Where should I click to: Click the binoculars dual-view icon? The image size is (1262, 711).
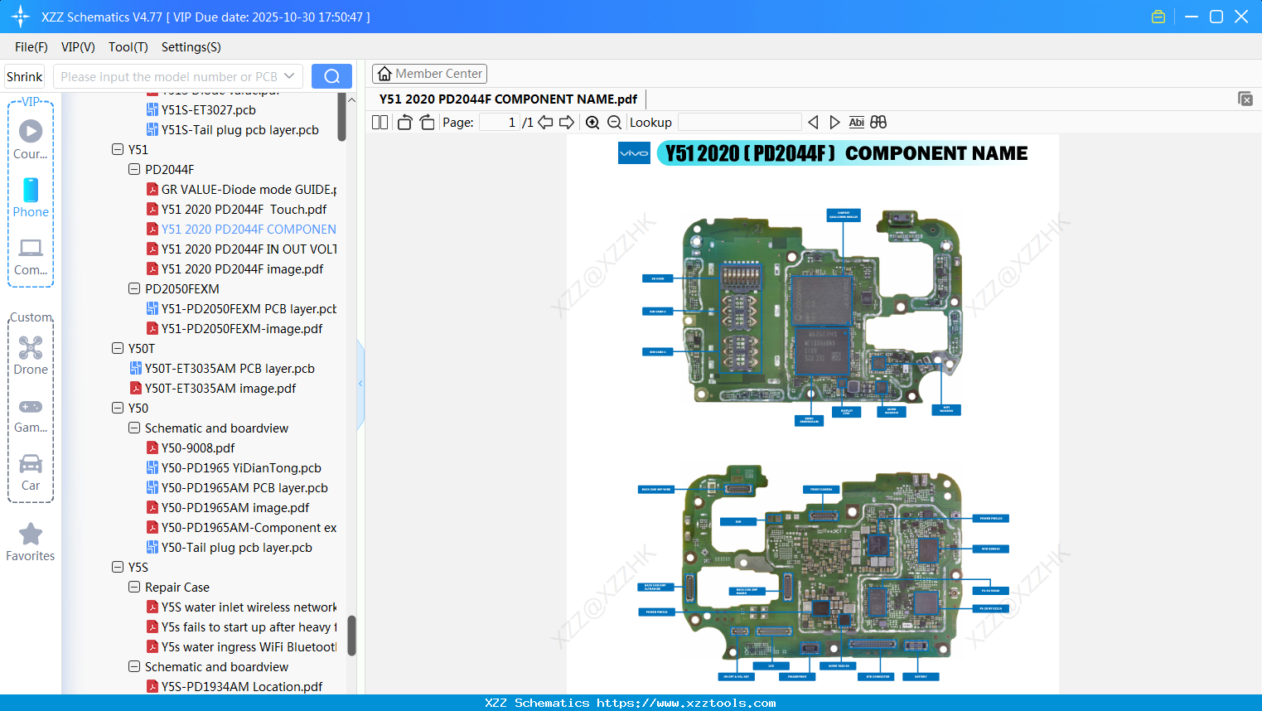click(x=878, y=122)
